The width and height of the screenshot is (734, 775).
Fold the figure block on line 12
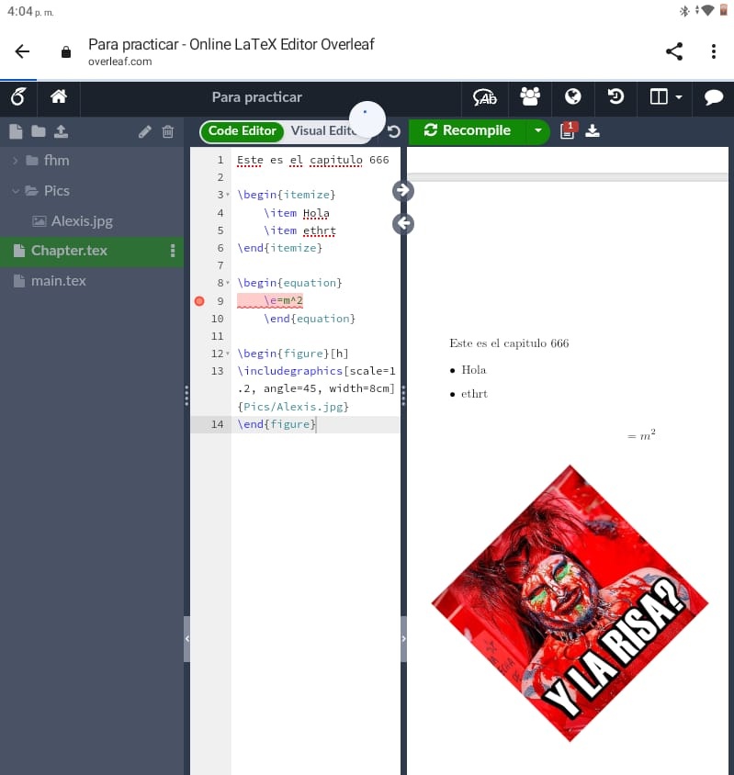coord(228,354)
